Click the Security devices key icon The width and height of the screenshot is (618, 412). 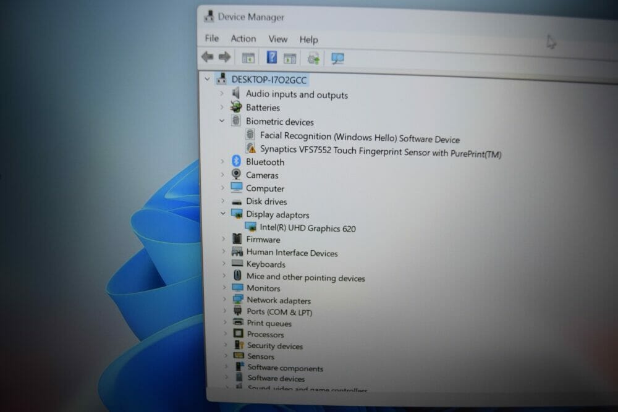239,345
